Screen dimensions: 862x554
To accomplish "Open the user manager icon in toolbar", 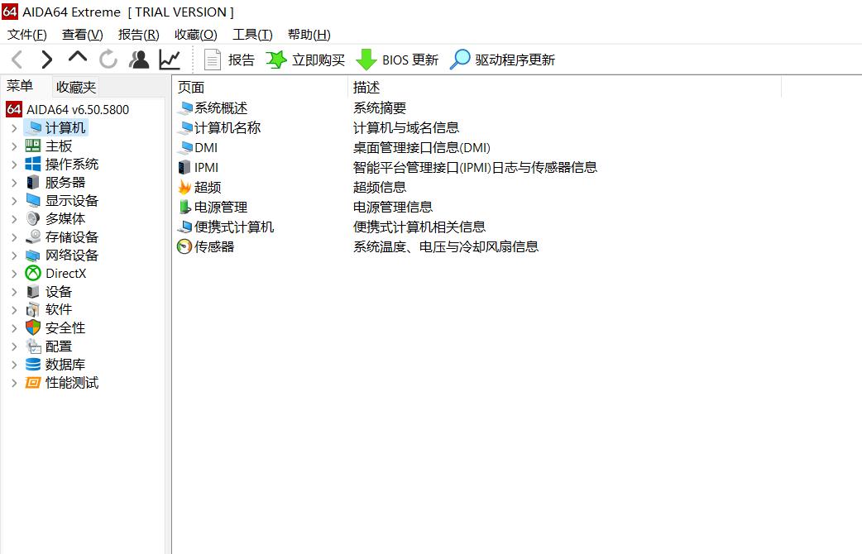I will pos(139,60).
